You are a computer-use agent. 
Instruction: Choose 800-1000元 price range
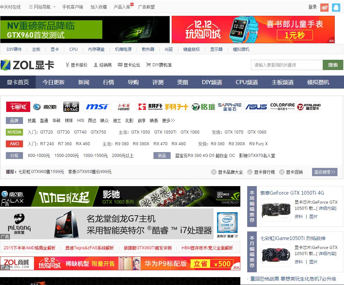coord(39,156)
